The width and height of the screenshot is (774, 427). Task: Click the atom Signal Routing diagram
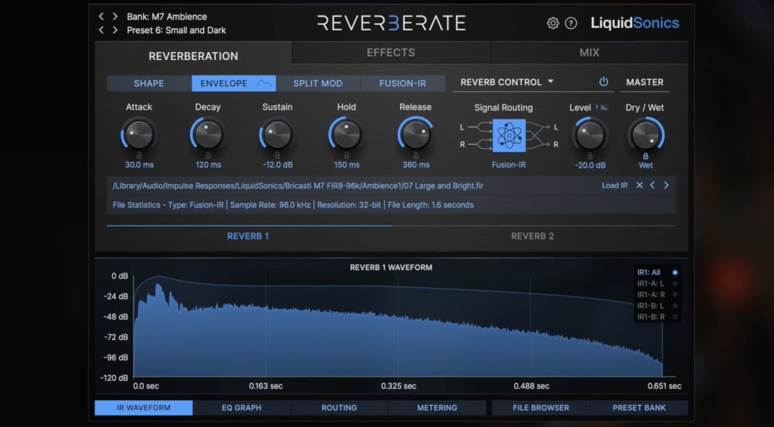[x=509, y=135]
